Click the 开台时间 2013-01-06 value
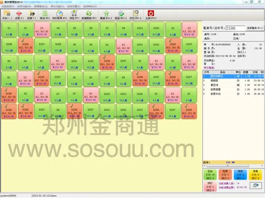 226,56
